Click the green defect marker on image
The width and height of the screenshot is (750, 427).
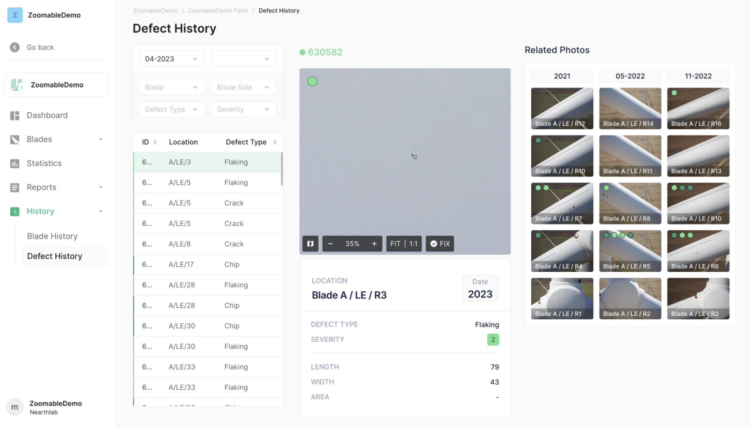[x=312, y=81]
